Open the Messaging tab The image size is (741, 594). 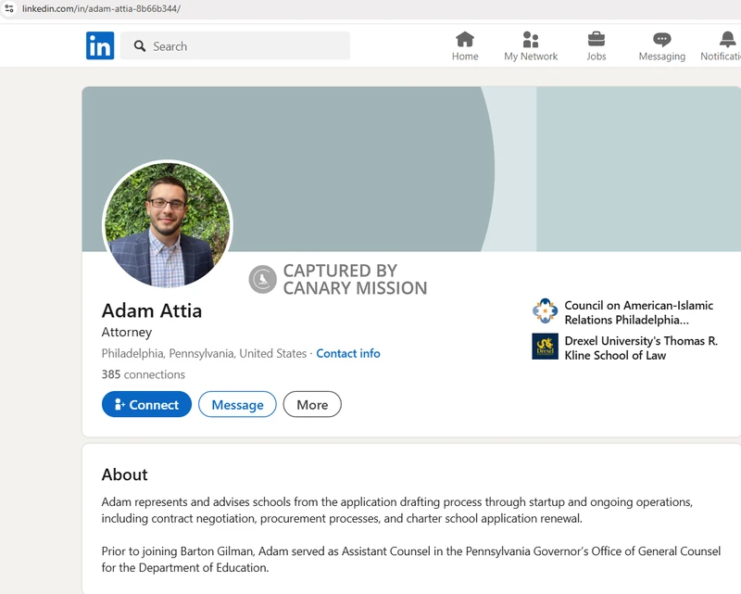661,46
